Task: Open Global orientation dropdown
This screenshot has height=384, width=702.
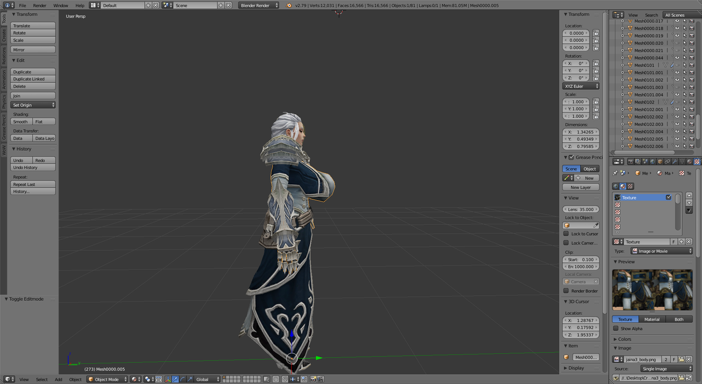Action: 207,379
